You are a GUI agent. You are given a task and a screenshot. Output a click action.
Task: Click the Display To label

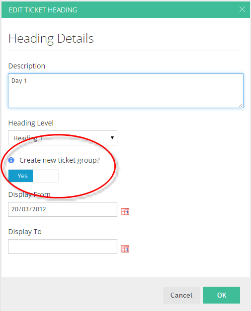point(25,232)
